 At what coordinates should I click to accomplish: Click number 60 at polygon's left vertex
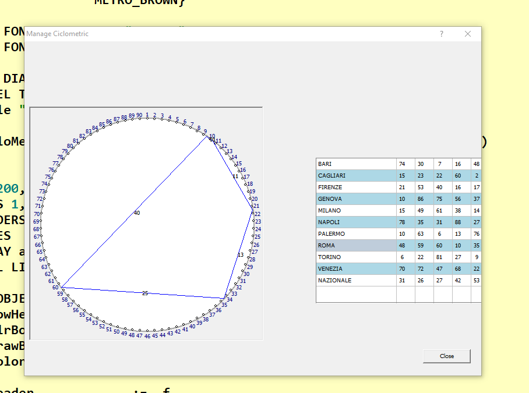click(55, 288)
